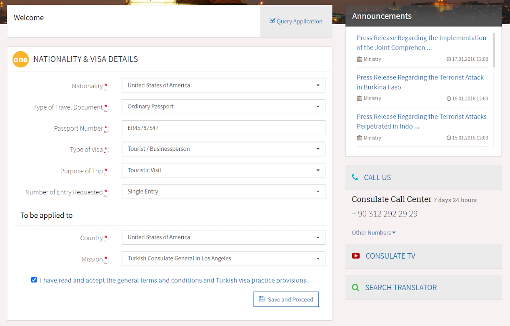The width and height of the screenshot is (510, 326).
Task: Click the phone icon beside CALL US
Action: tap(355, 177)
